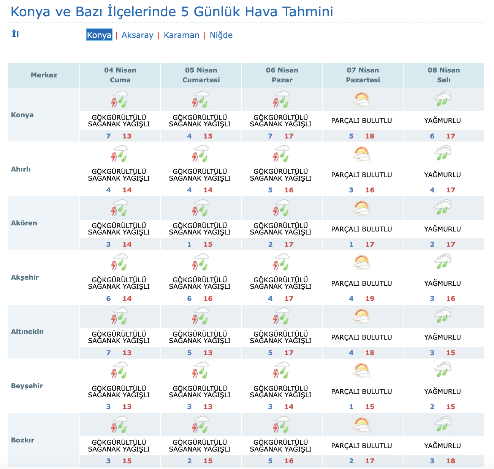Click Akören's thunderstorm icon for 05 Nisan
This screenshot has width=494, height=469.
point(201,208)
